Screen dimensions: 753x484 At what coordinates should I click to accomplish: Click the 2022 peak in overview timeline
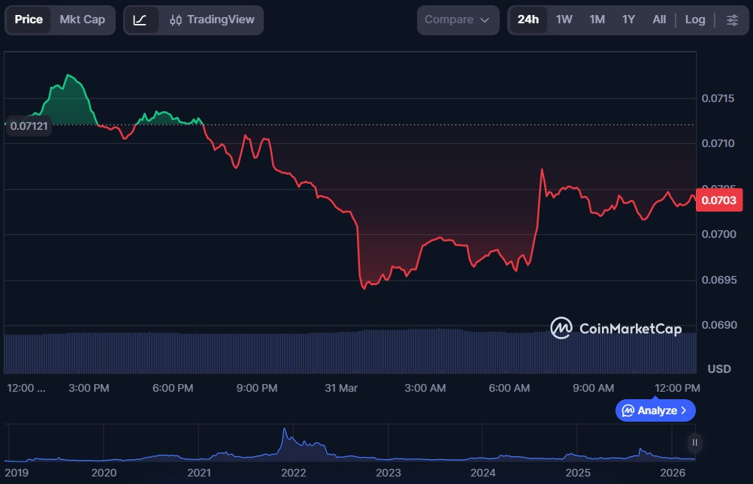click(x=285, y=434)
